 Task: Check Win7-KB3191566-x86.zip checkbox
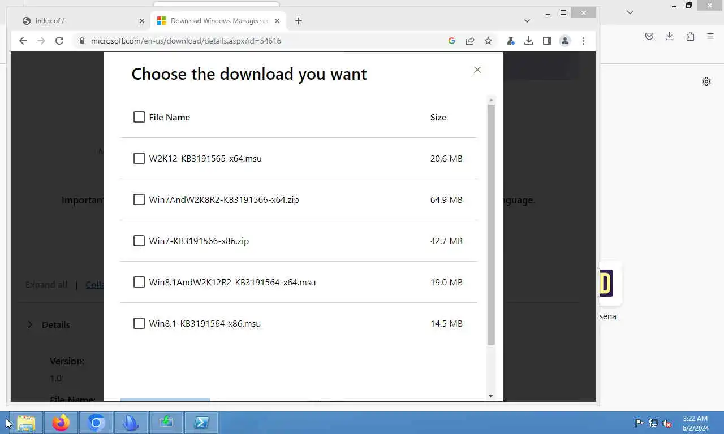(x=139, y=241)
